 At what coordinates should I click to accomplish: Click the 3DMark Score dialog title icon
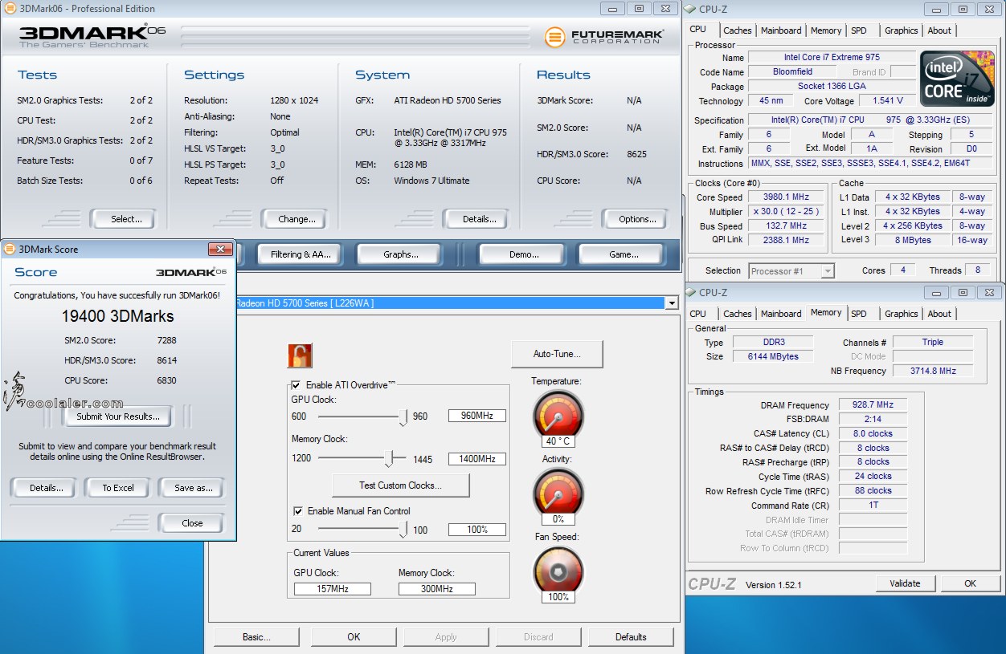click(x=10, y=250)
